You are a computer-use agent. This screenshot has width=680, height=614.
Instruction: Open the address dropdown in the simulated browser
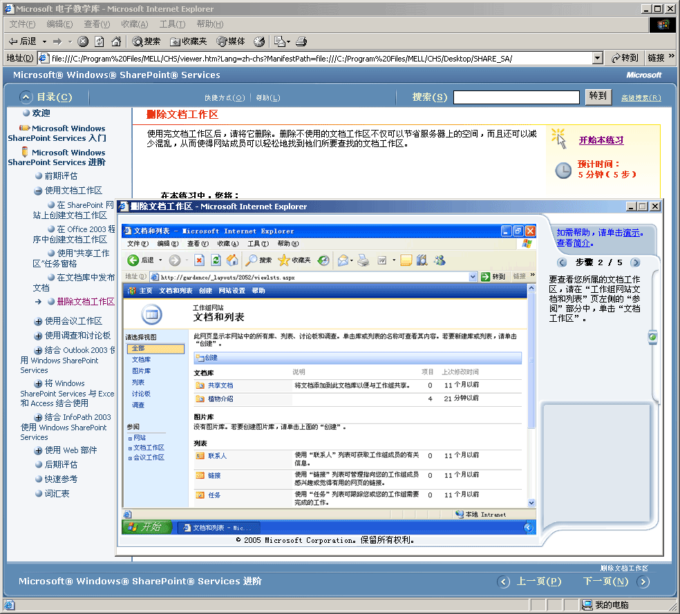point(473,276)
